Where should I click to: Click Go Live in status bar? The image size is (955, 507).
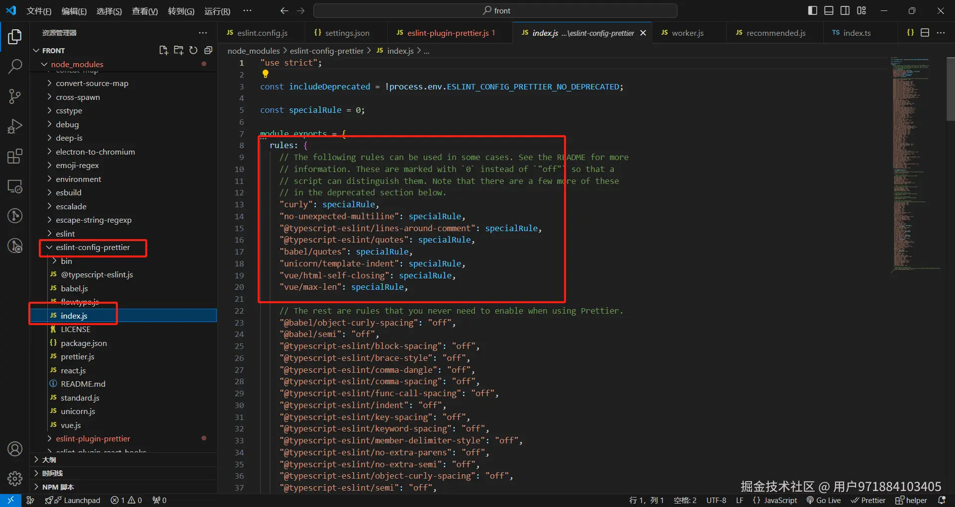(x=824, y=500)
